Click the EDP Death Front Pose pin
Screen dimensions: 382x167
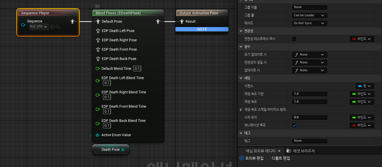pyautogui.click(x=98, y=49)
